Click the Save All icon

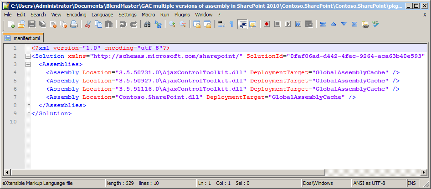click(42, 25)
